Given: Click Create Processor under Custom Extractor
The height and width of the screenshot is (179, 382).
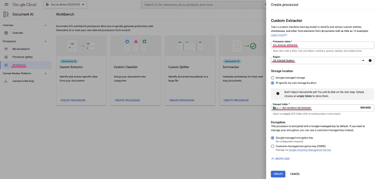Looking at the screenshot, I should [73, 100].
